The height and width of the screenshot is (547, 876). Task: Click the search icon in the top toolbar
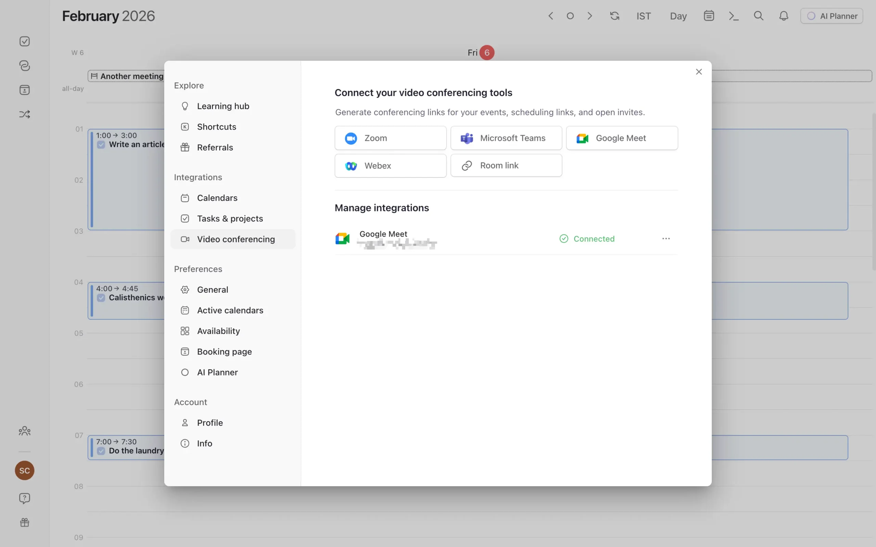click(x=758, y=16)
